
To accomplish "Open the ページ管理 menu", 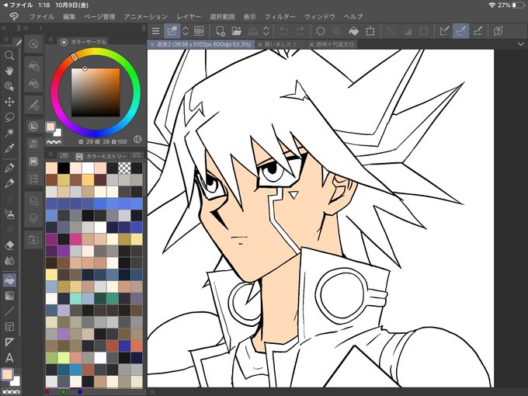I will 99,16.
